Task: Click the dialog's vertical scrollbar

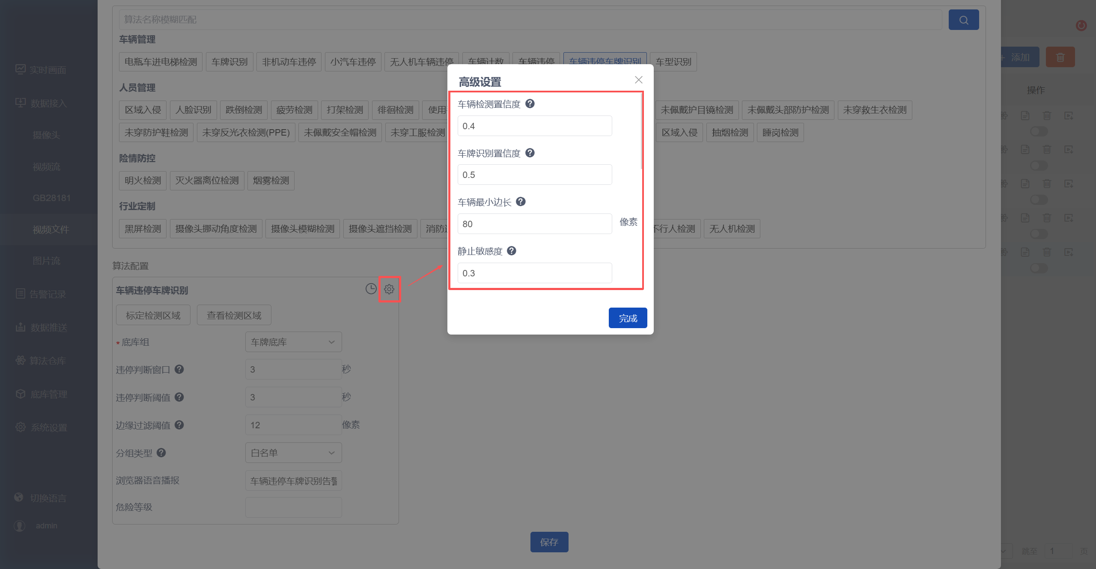Action: [641, 131]
